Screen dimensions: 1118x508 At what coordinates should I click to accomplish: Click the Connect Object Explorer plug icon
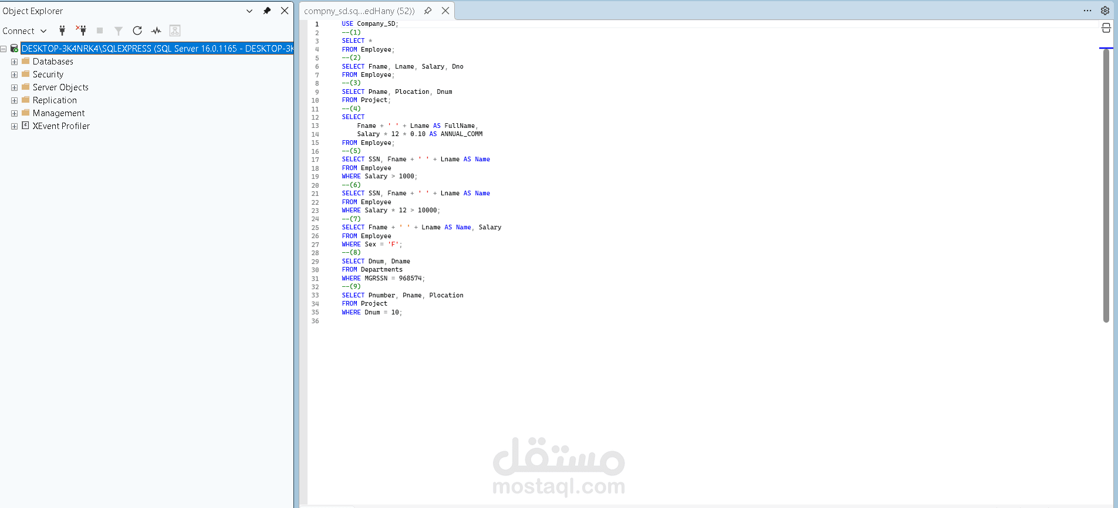tap(62, 31)
